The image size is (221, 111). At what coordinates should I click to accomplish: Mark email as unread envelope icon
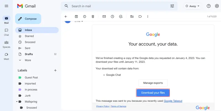[x=104, y=17]
